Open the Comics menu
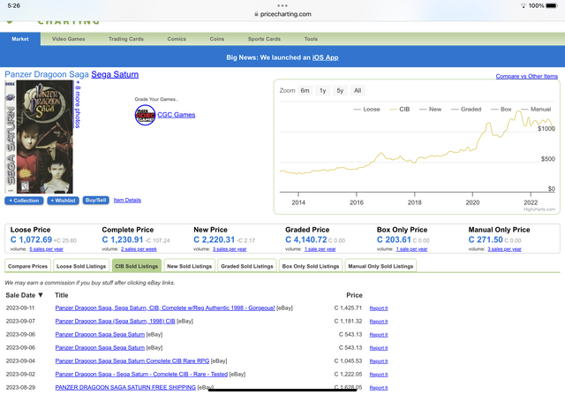Screen dimensions: 565x395 point(177,39)
